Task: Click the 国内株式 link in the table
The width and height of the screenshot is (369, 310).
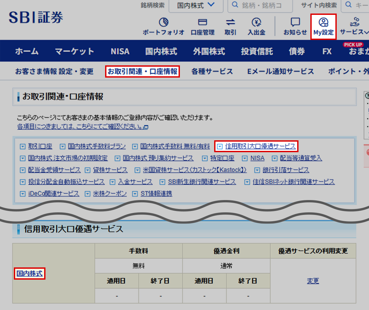Action: coord(29,273)
